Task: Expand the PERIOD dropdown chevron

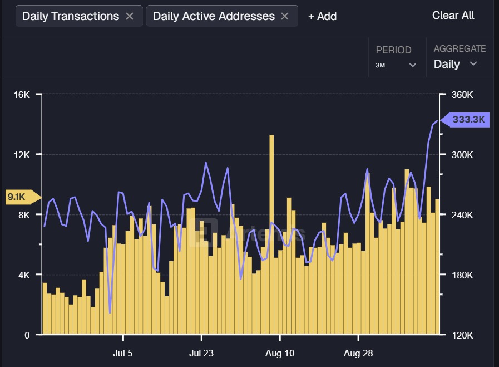Action: [413, 65]
